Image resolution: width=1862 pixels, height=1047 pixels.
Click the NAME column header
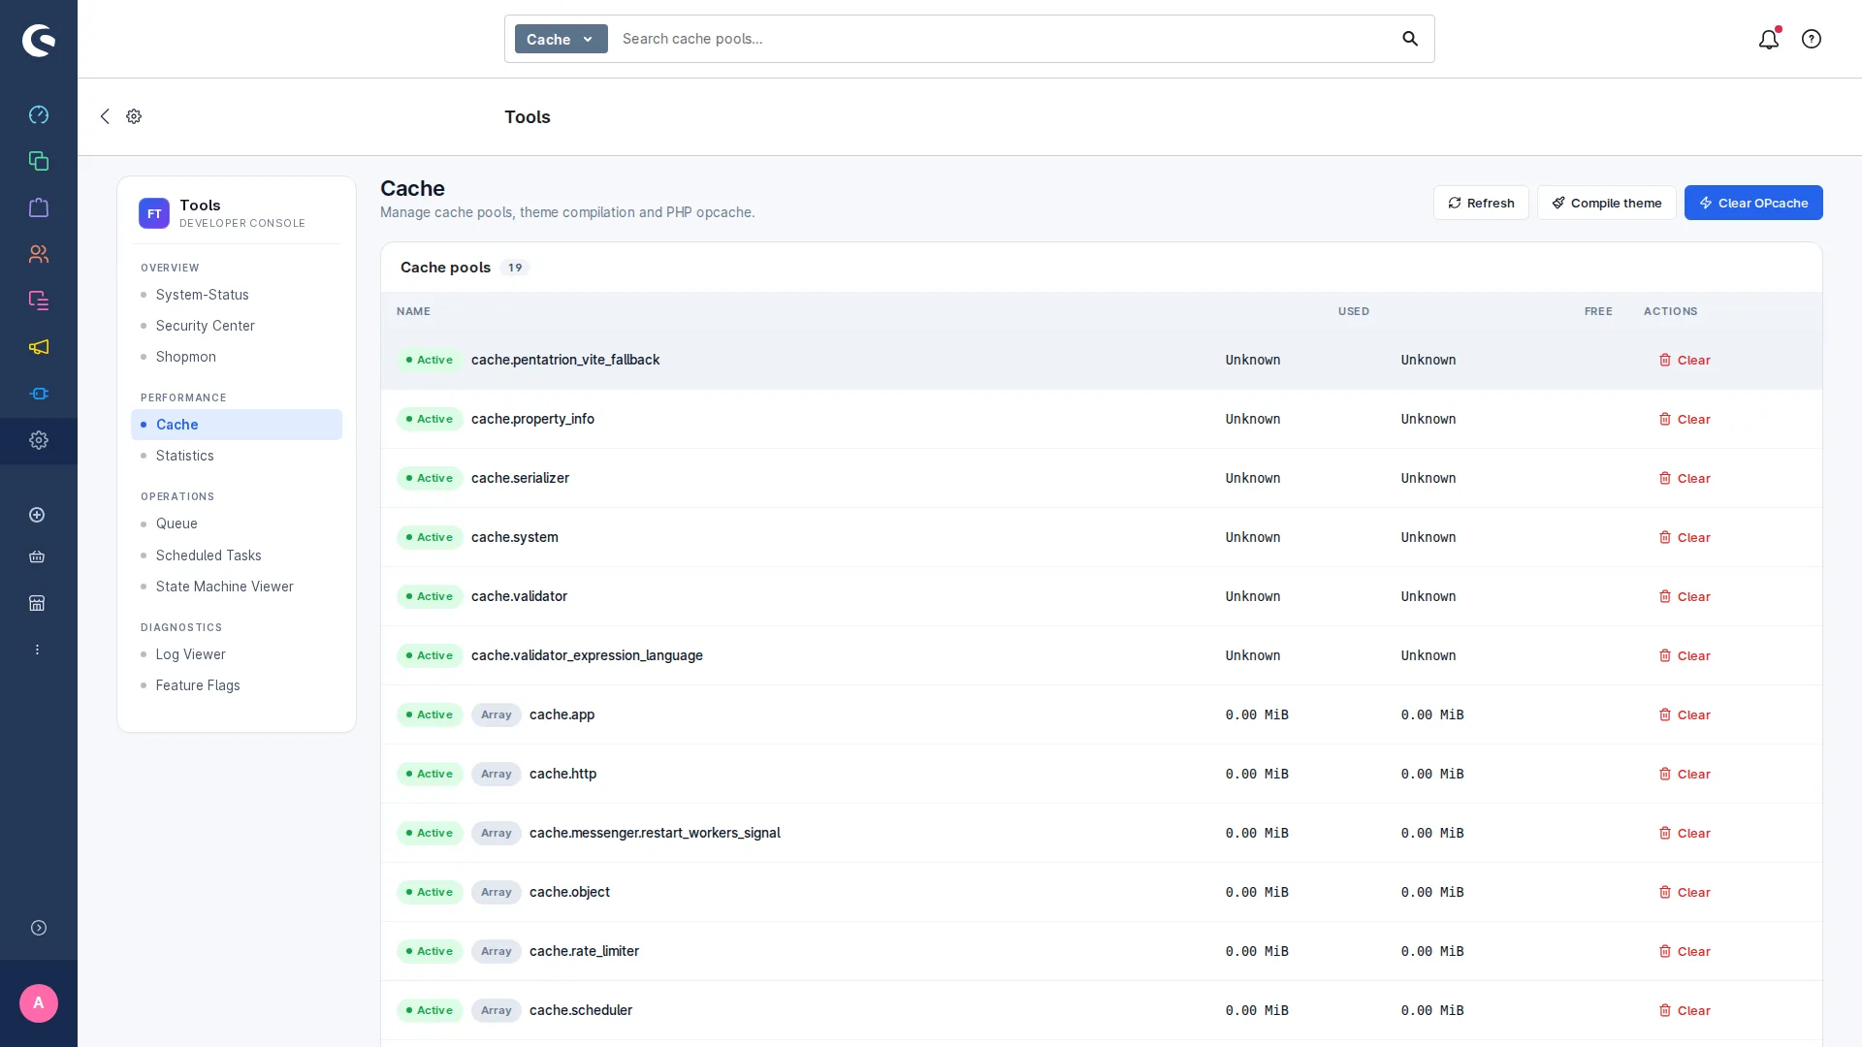[x=413, y=311]
